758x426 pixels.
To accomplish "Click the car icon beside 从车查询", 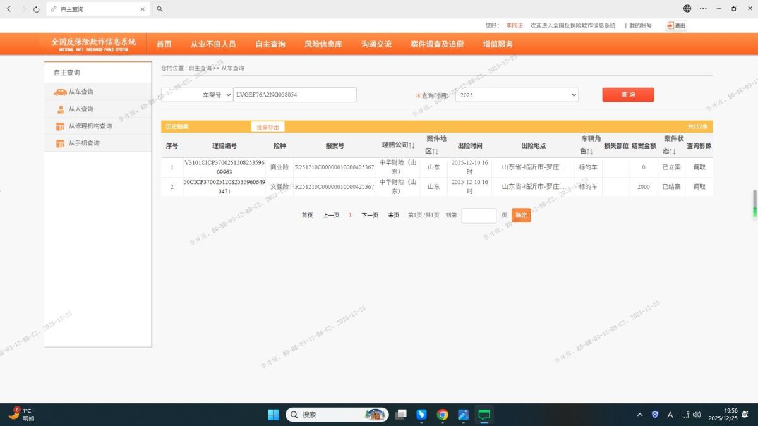I will point(60,92).
